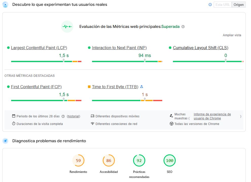Click the experimental flask icon beside TTFB
Image resolution: width=251 pixels, height=182 pixels.
pos(141,87)
